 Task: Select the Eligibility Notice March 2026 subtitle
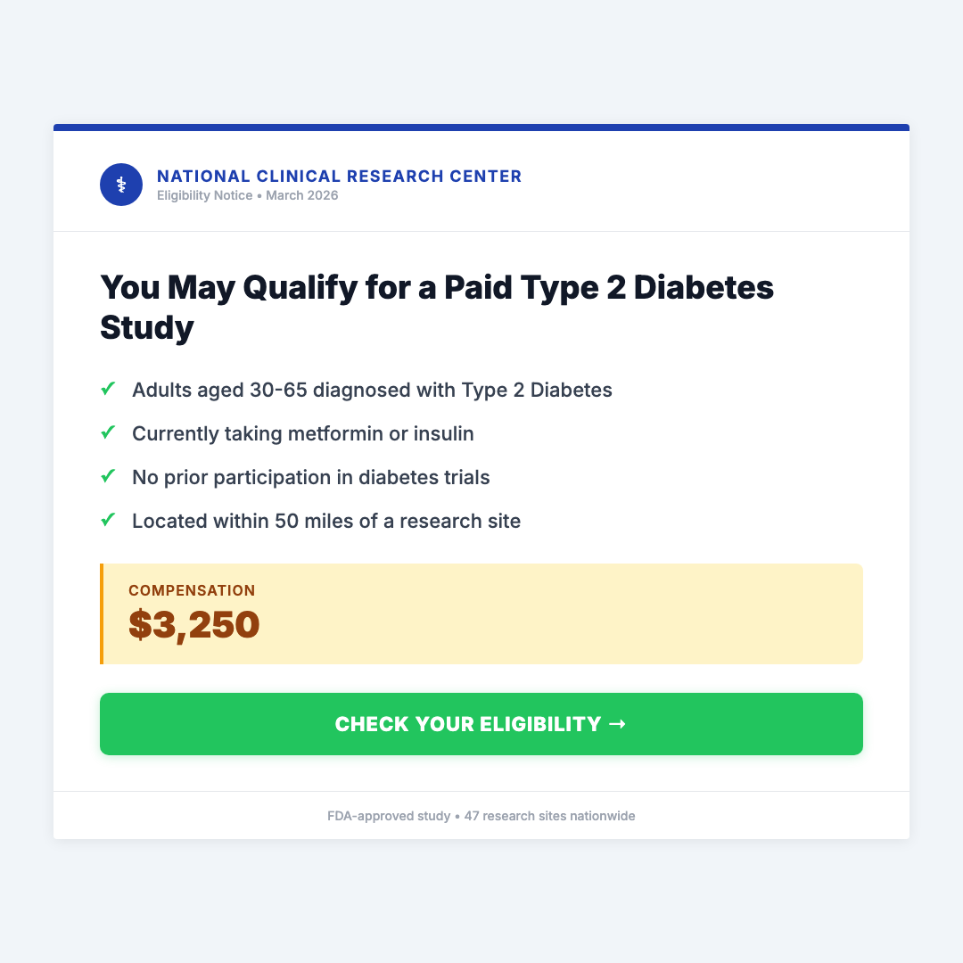coord(248,195)
